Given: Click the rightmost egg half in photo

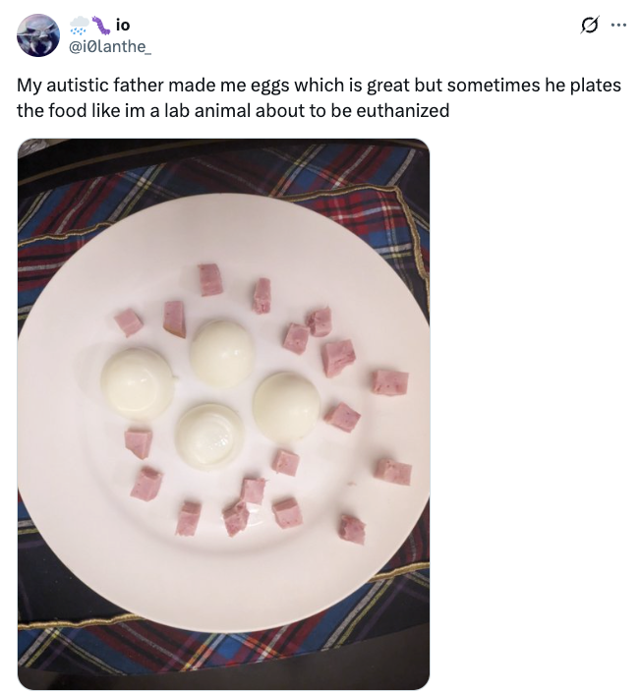Looking at the screenshot, I should pyautogui.click(x=286, y=403).
